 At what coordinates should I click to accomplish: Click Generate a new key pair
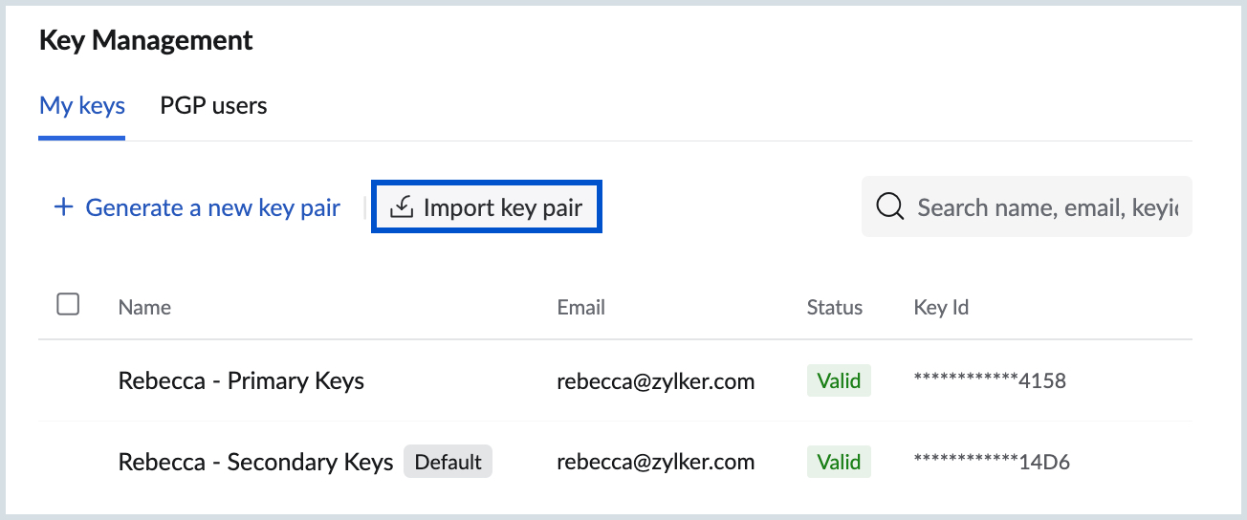[x=212, y=207]
